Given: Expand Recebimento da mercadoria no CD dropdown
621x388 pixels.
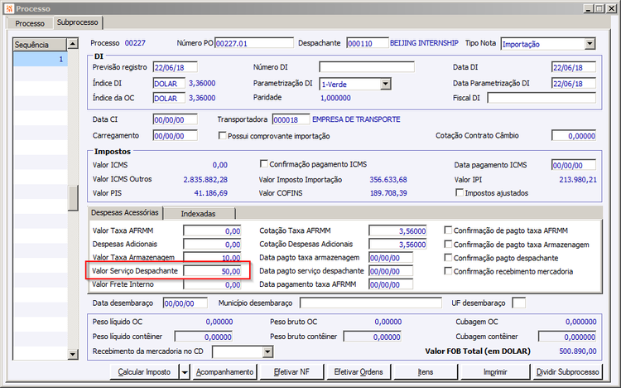Looking at the screenshot, I should pyautogui.click(x=267, y=352).
